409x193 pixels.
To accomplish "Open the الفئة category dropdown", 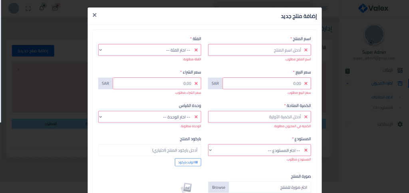I will [150, 50].
